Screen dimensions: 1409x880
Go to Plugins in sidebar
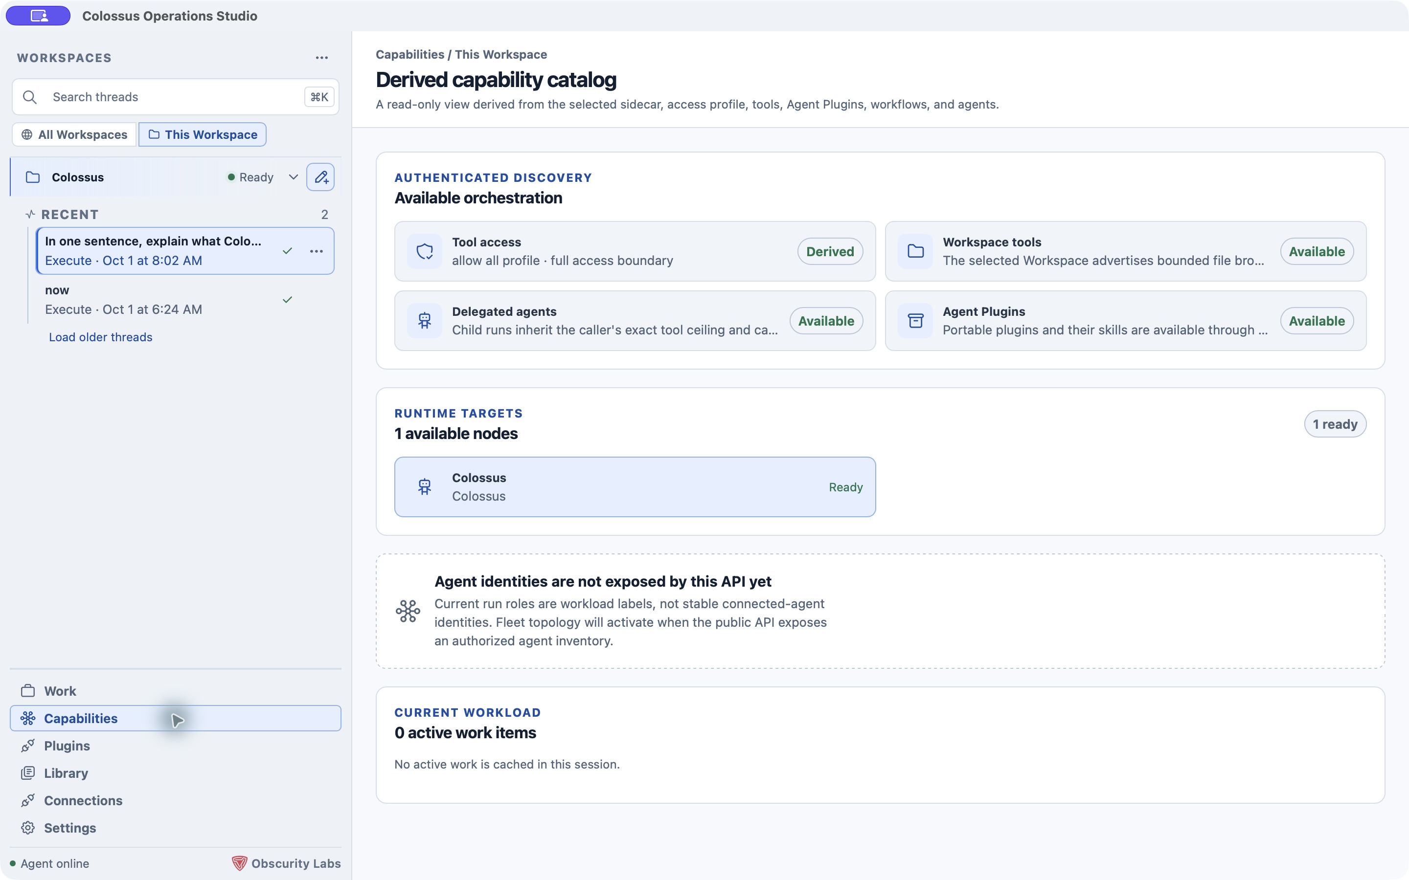coord(175,746)
